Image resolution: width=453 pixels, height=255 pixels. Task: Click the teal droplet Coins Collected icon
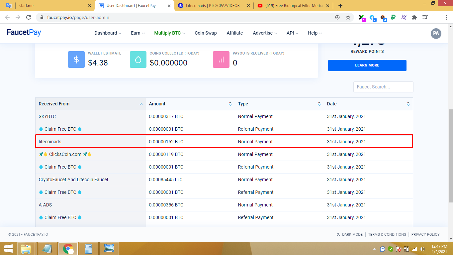pos(138,60)
